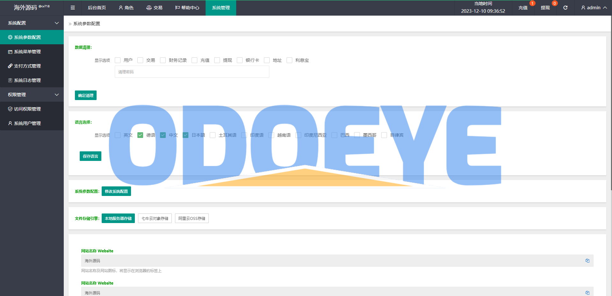
Task: Toggle the sidebar collapse hamburger icon
Action: 73,8
